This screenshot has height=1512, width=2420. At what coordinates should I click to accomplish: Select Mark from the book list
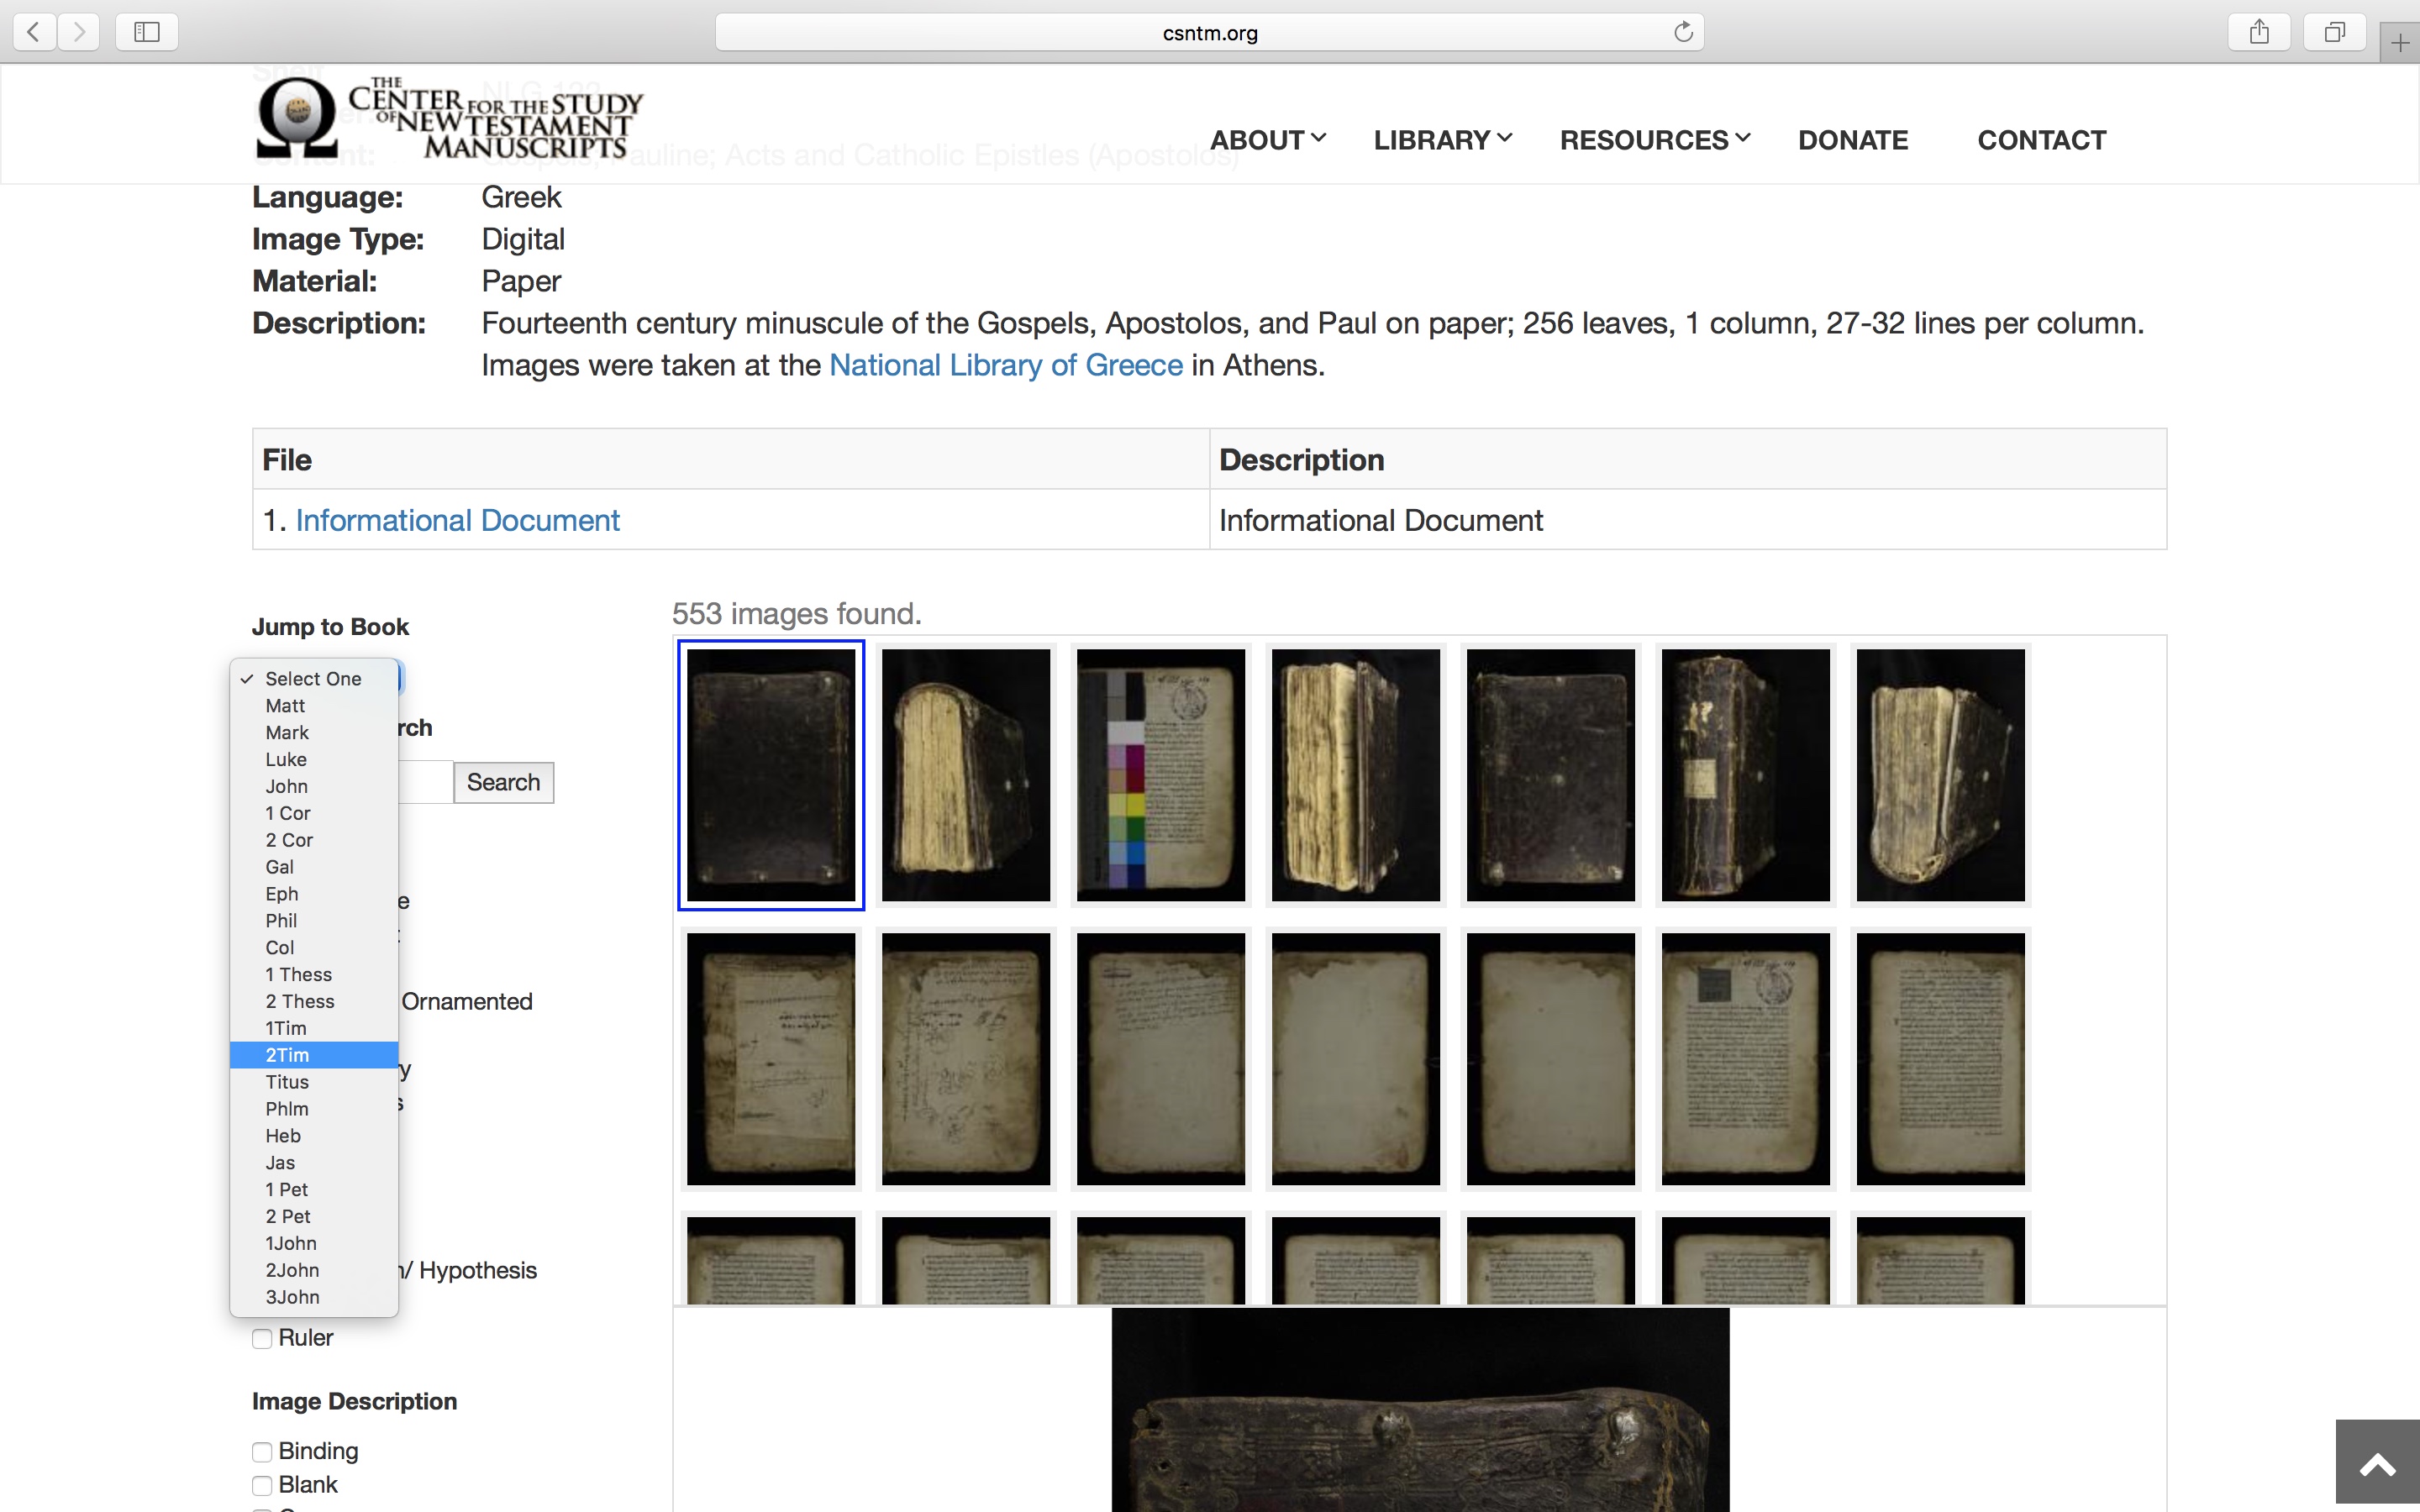314,732
